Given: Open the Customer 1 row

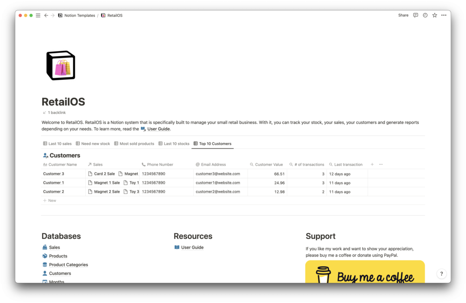Looking at the screenshot, I should [x=53, y=182].
